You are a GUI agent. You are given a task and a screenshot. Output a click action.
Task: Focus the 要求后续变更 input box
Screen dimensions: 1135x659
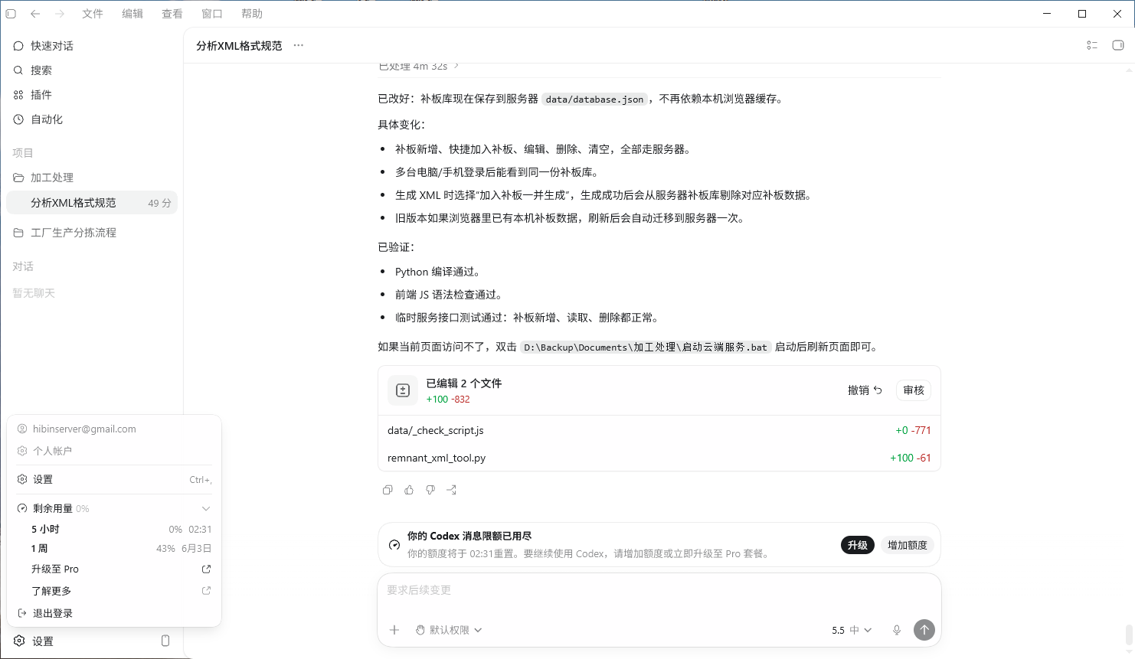pyautogui.click(x=659, y=591)
